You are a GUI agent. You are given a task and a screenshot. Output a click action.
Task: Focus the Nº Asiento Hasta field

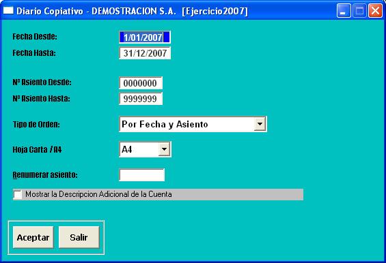(x=141, y=99)
